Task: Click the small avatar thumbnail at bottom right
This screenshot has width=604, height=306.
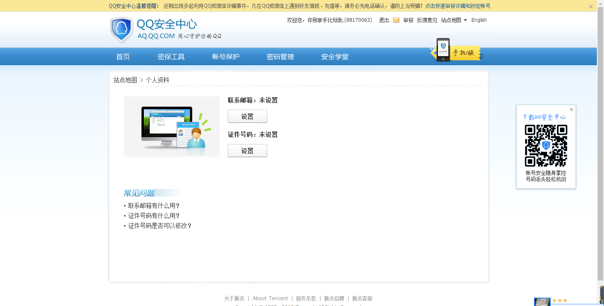Action: pos(542,302)
